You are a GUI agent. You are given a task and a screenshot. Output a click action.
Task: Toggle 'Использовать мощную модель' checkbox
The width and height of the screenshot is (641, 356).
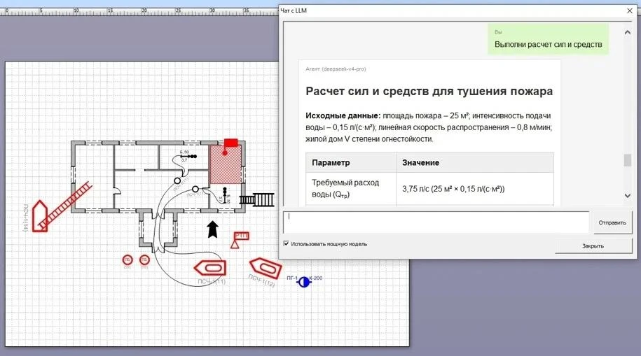pyautogui.click(x=286, y=243)
